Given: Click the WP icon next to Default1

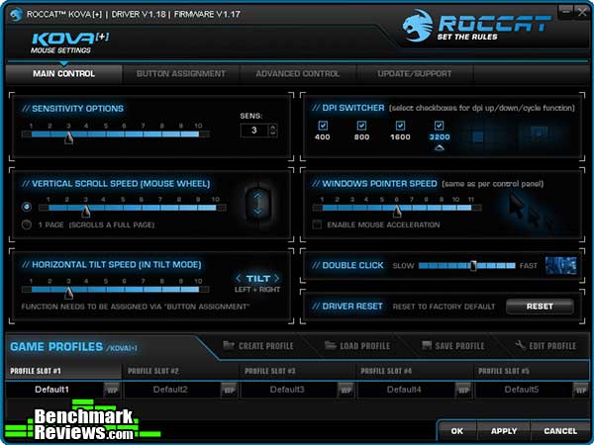Looking at the screenshot, I should (112, 390).
